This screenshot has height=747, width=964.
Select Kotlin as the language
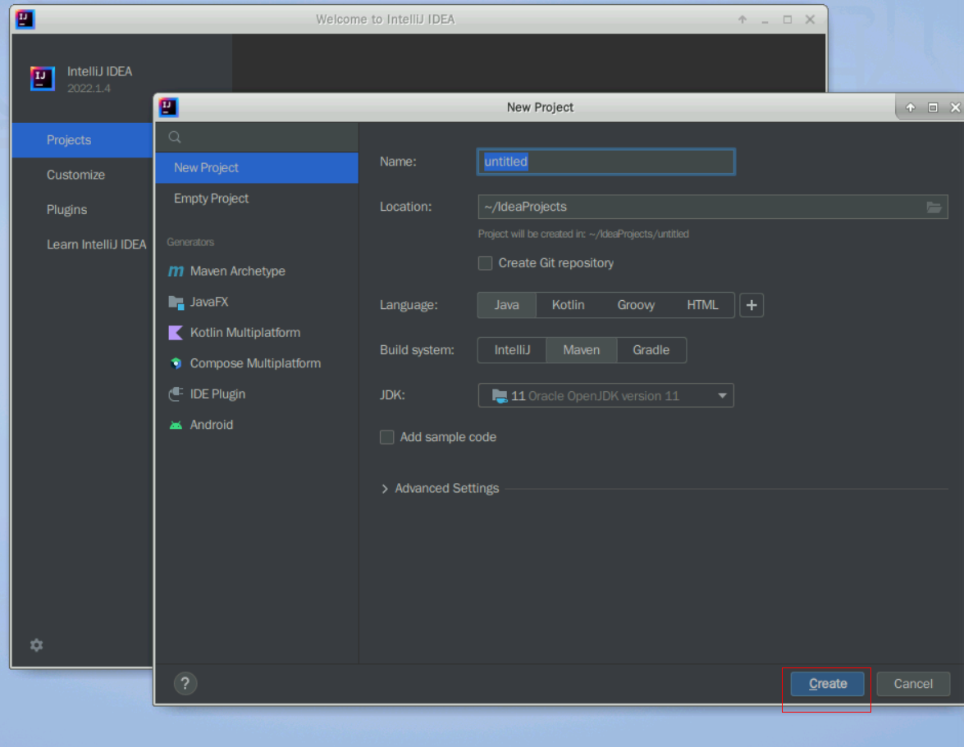[x=568, y=305]
